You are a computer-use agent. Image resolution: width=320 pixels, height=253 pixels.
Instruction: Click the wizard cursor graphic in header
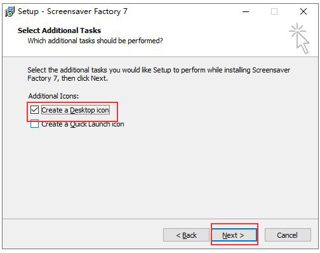click(x=299, y=38)
